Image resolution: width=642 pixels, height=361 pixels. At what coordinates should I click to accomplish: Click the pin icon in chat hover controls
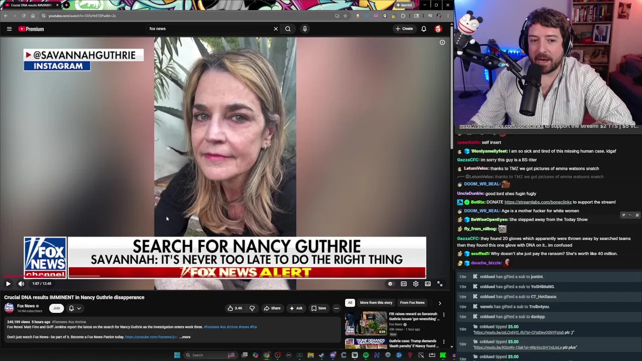click(623, 215)
